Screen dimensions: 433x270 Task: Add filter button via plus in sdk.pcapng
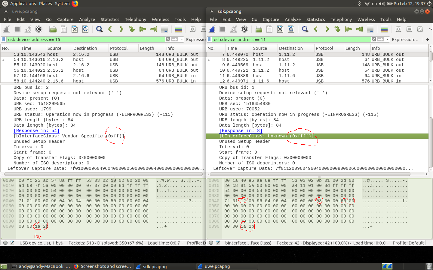(x=427, y=39)
